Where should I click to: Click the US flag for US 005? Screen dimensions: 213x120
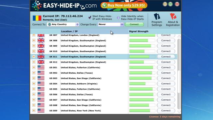click(41, 89)
